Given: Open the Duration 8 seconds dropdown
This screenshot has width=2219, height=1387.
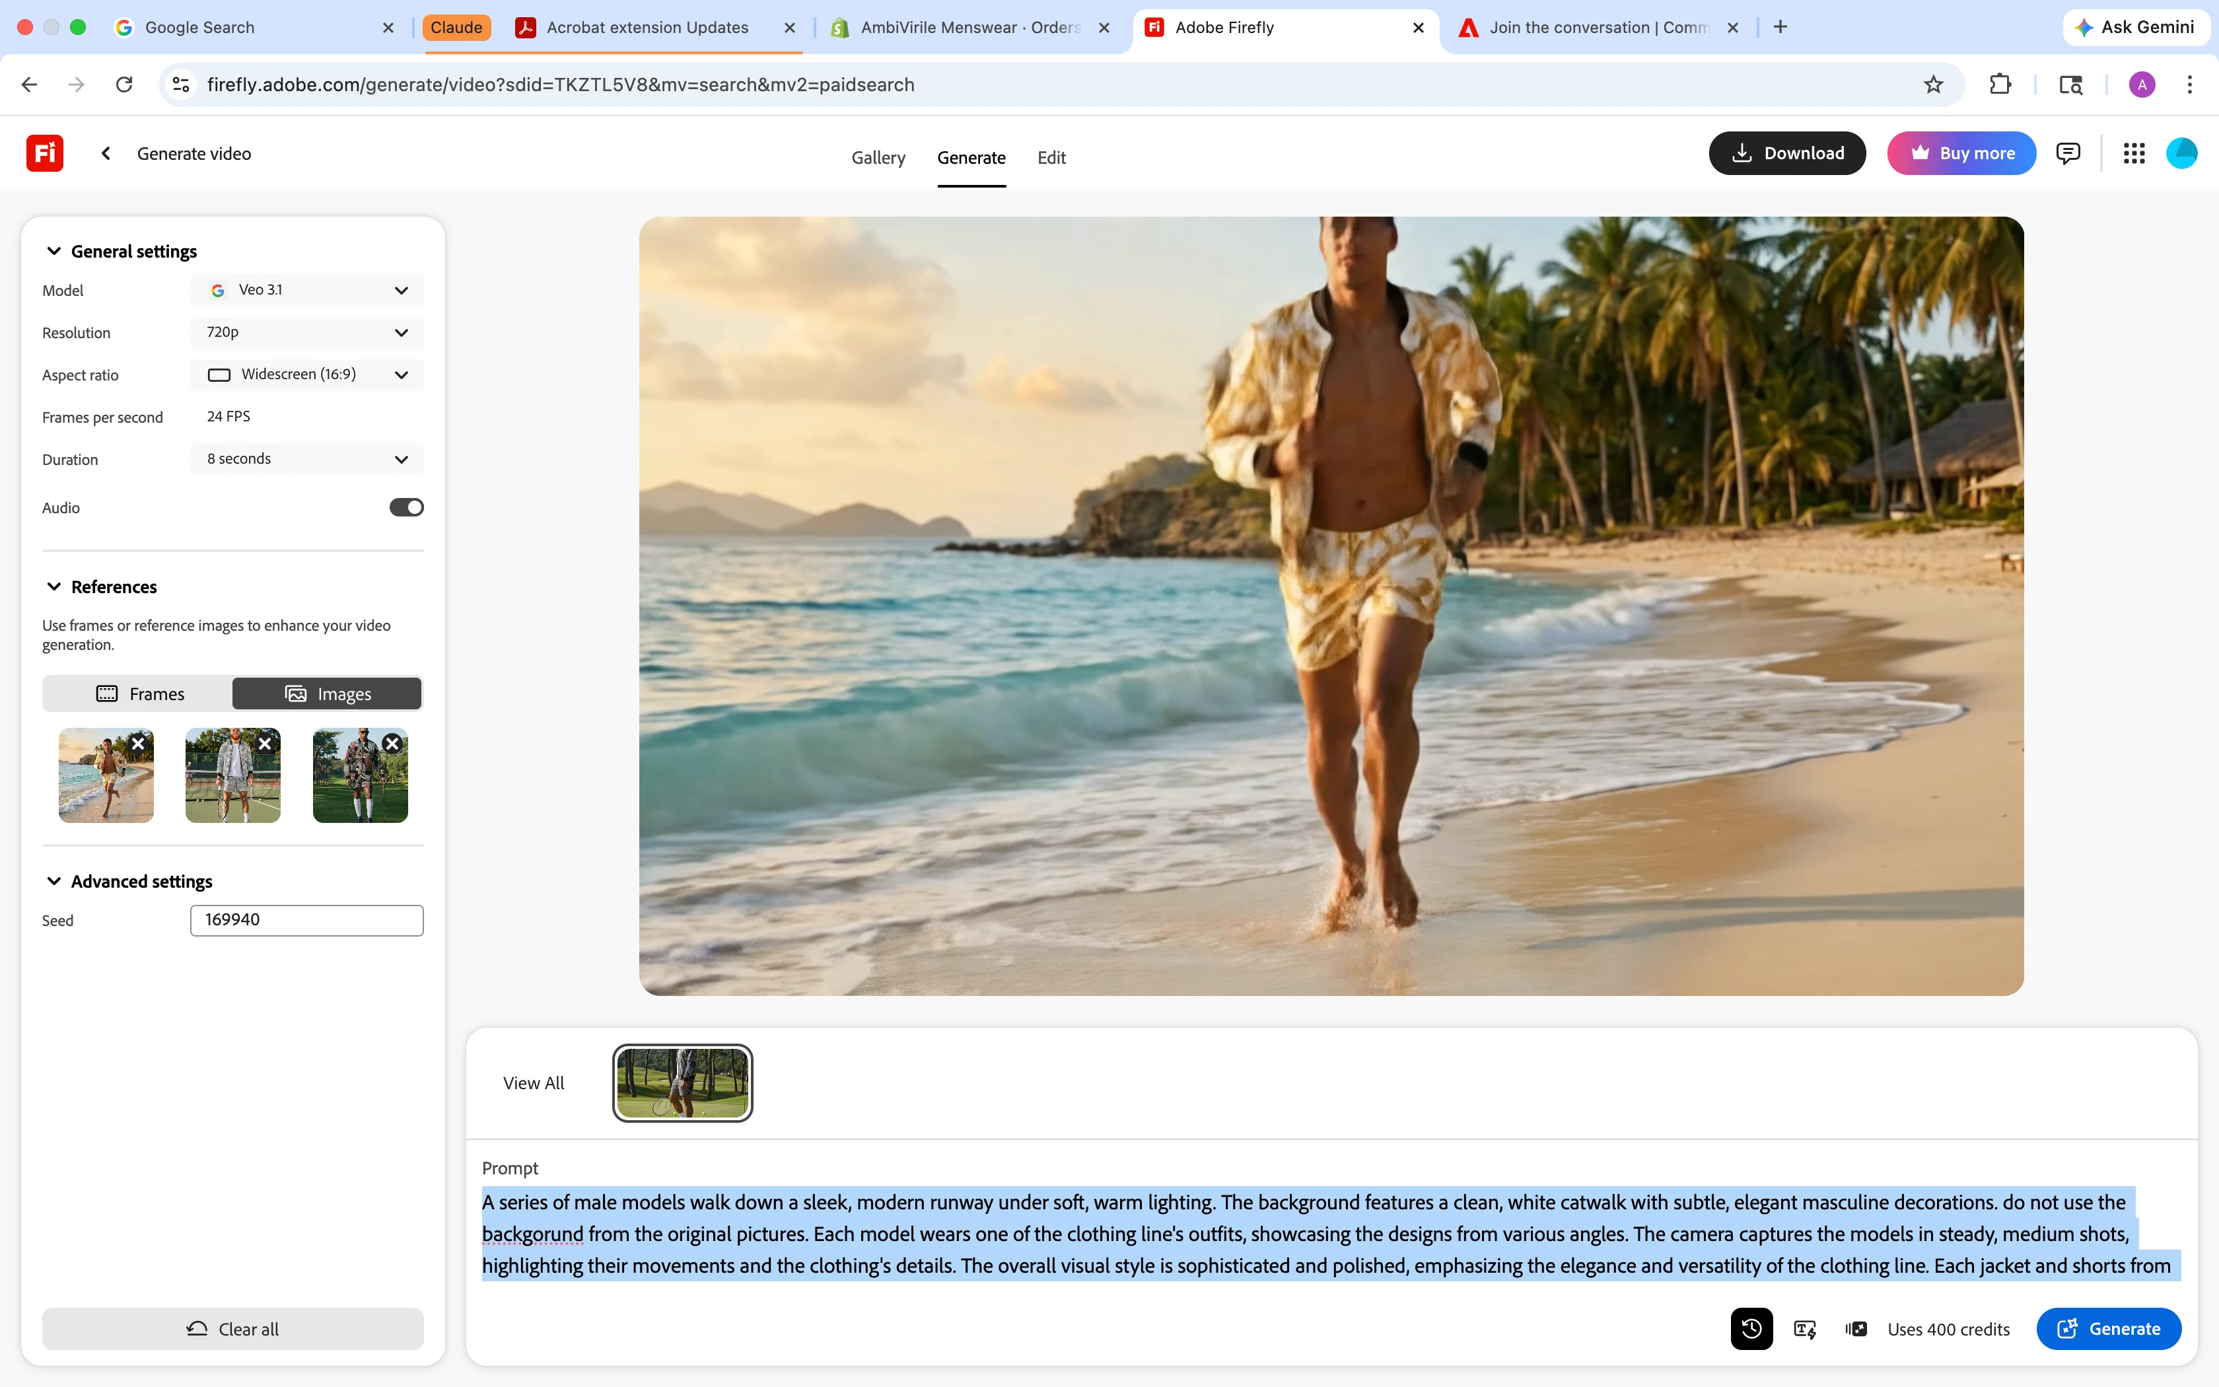Looking at the screenshot, I should 307,458.
